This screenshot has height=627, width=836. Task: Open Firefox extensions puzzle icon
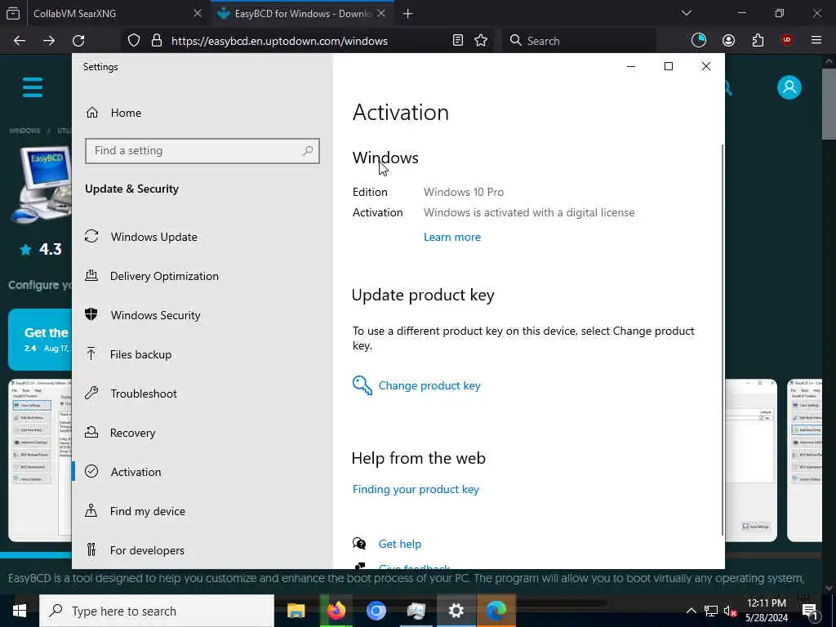click(x=758, y=41)
